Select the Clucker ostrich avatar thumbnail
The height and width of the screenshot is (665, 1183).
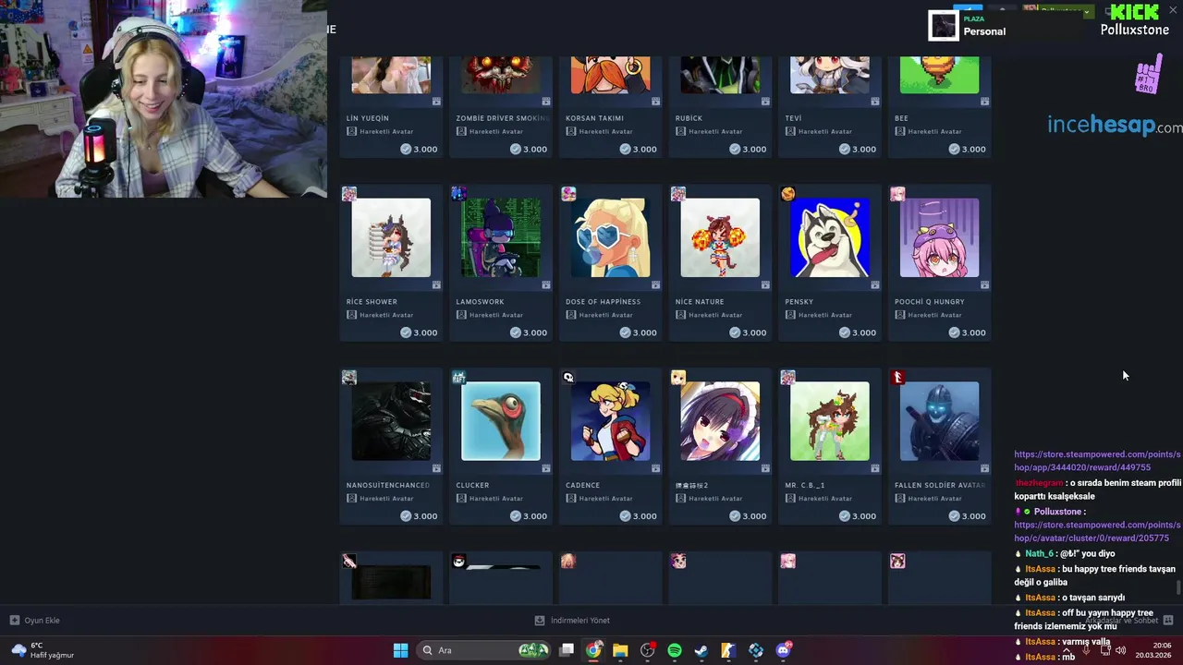[501, 421]
